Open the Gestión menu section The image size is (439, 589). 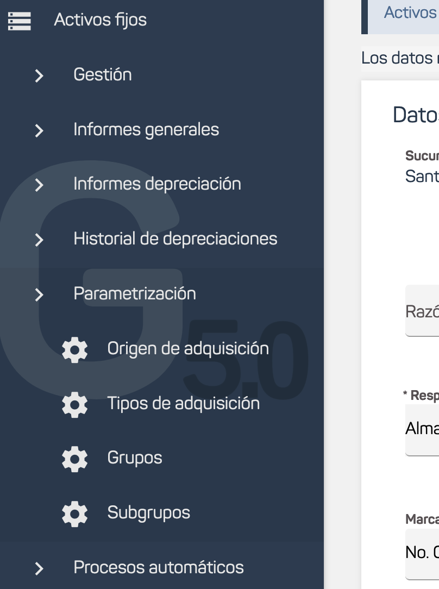pos(103,74)
